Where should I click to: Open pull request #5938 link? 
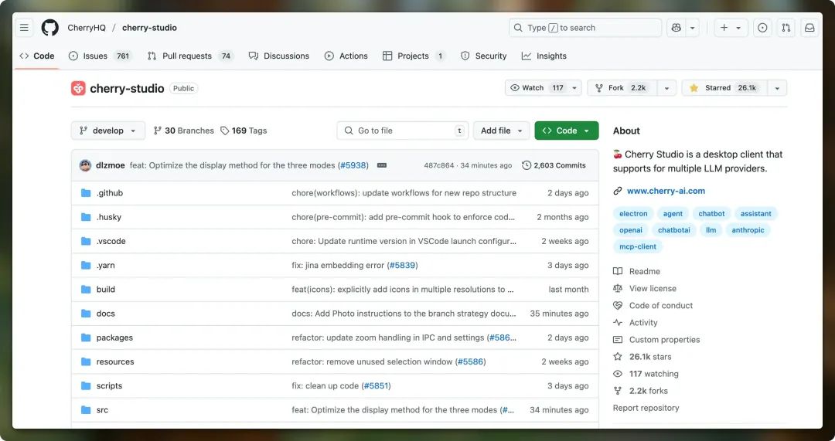click(x=353, y=165)
